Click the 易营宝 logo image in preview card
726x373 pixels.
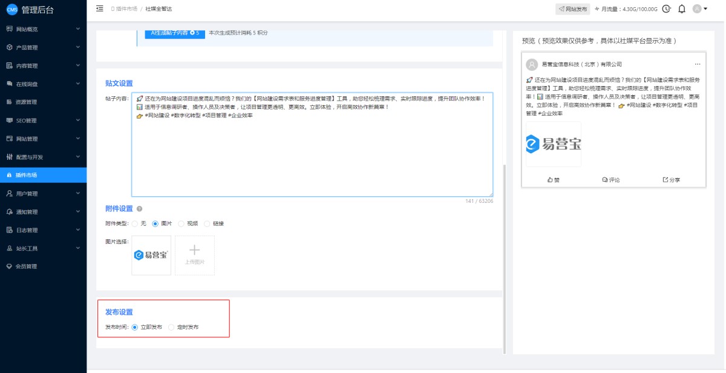[x=554, y=144]
